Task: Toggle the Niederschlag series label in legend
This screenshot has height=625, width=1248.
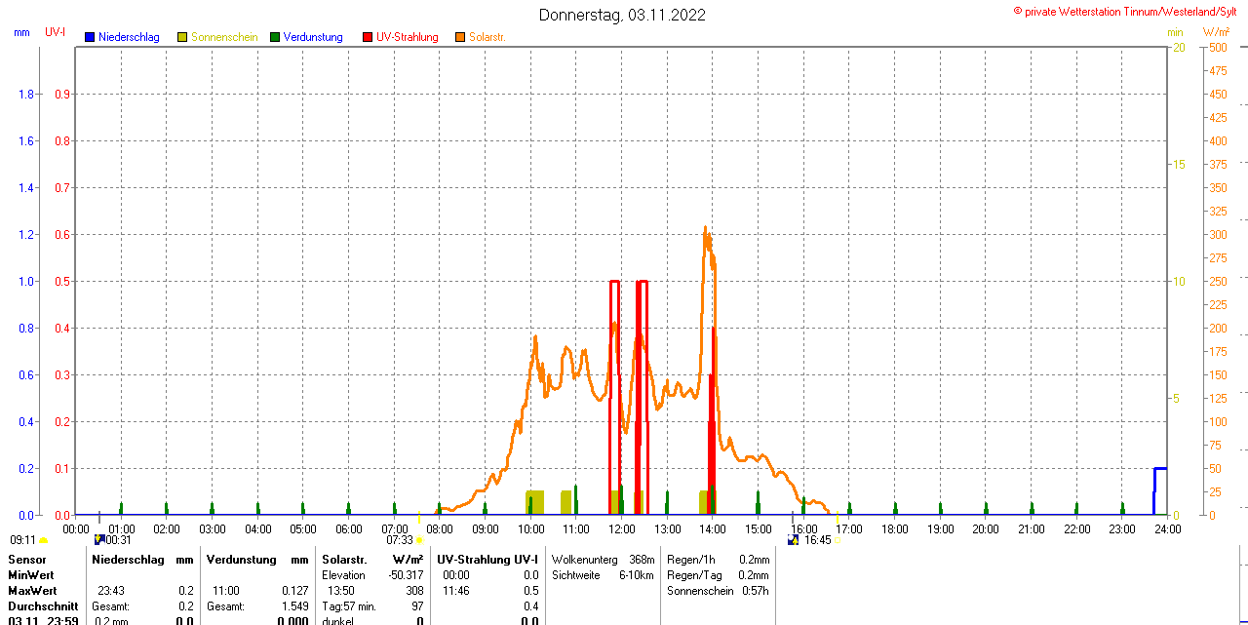Action: (129, 37)
